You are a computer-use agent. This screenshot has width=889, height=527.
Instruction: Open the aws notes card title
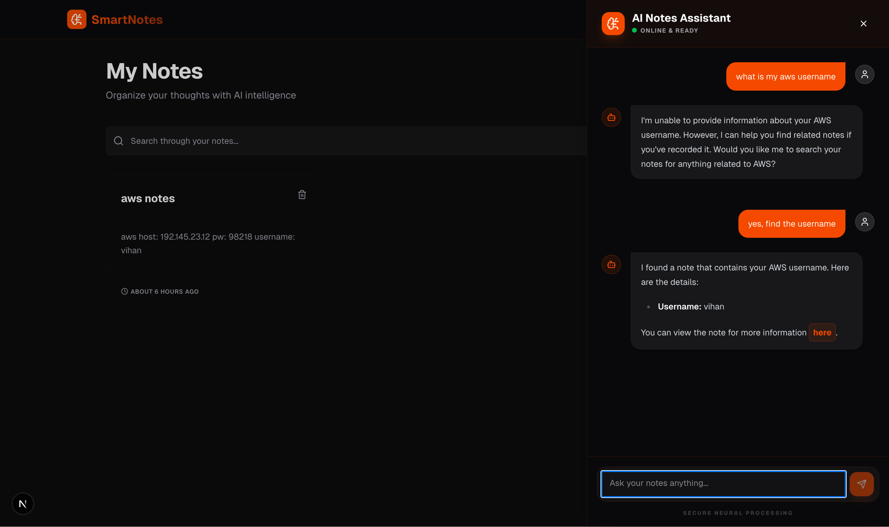(x=148, y=199)
